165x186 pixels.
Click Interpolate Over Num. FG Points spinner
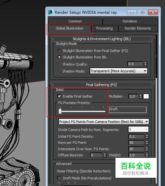click(147, 149)
